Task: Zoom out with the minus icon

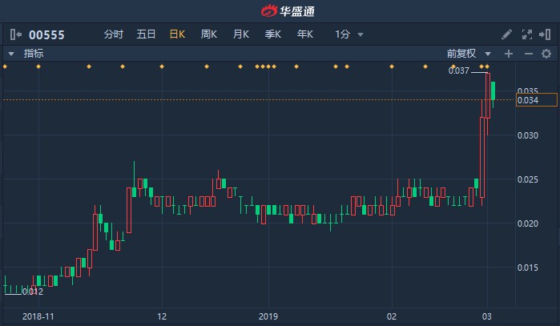Action: (528, 54)
